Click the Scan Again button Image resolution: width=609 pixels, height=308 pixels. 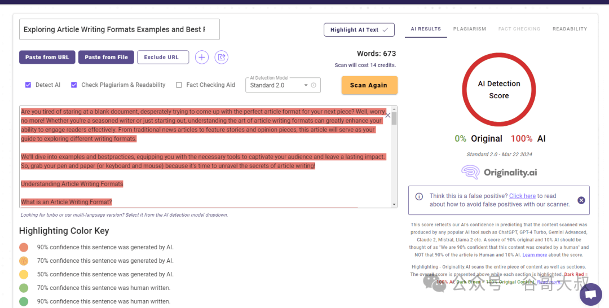click(369, 85)
